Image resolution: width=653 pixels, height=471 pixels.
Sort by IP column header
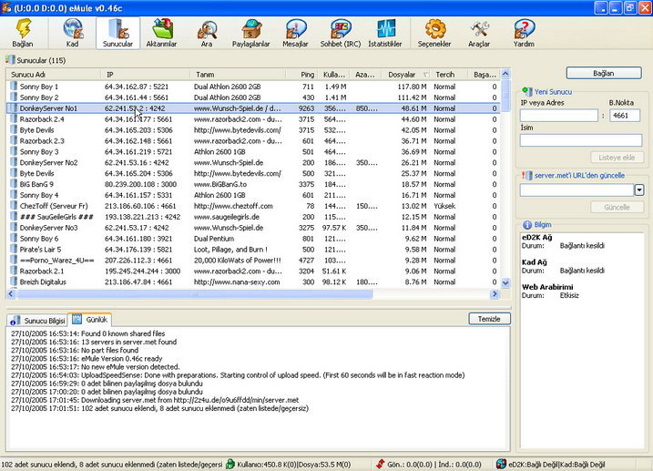tap(146, 75)
